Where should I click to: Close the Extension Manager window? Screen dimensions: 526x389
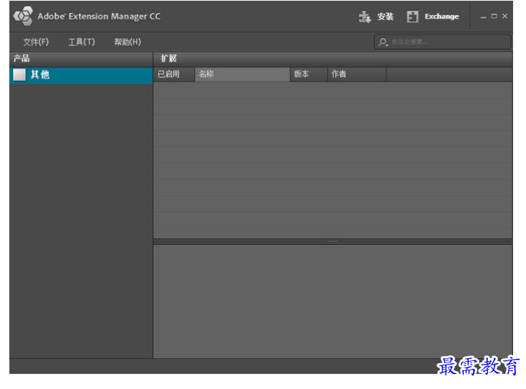point(505,16)
